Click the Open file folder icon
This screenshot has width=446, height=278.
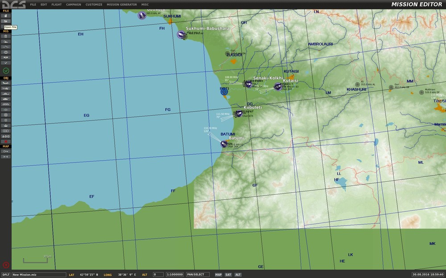[x=6, y=21]
